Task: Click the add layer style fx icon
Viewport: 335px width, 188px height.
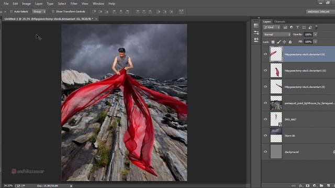Action: tap(301, 186)
